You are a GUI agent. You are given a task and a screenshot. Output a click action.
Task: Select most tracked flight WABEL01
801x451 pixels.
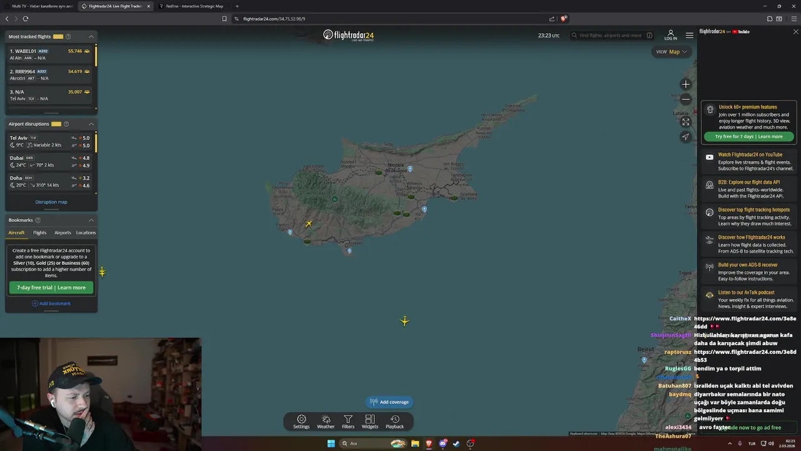pos(49,54)
